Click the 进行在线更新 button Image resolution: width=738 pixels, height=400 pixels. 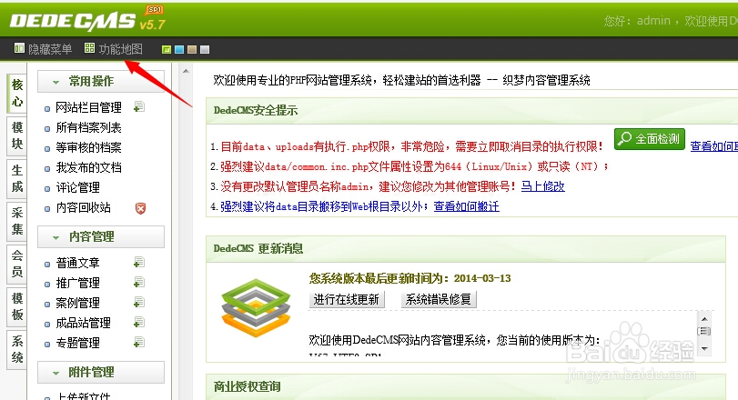(347, 299)
